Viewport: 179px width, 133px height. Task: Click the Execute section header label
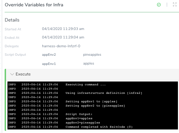click(x=23, y=74)
